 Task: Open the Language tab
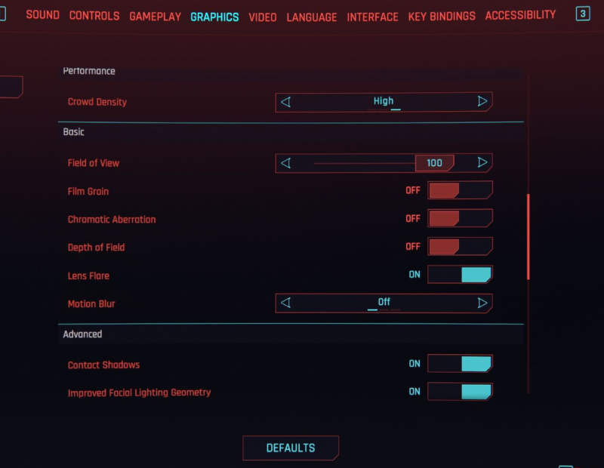point(312,17)
